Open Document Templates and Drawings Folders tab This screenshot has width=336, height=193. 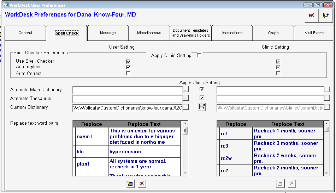(191, 33)
